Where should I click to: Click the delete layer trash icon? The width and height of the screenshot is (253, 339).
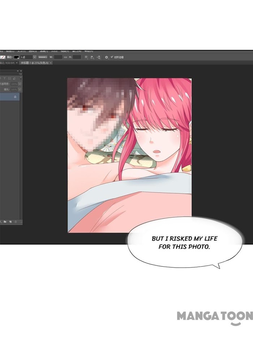(16, 221)
